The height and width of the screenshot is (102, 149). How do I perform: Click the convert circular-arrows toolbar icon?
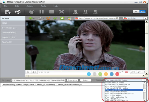tap(18, 12)
